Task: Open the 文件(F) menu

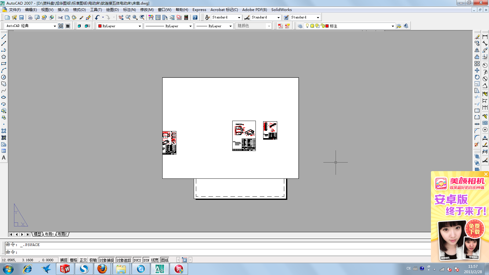Action: (15, 10)
